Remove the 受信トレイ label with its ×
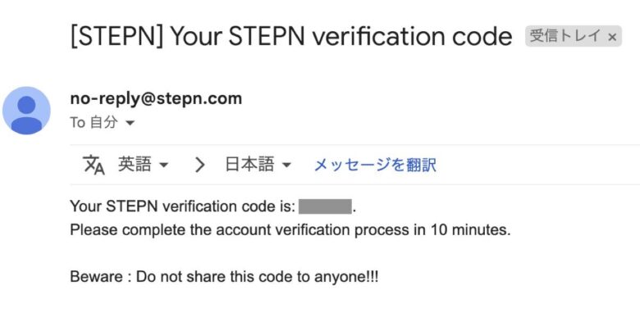 coord(612,37)
